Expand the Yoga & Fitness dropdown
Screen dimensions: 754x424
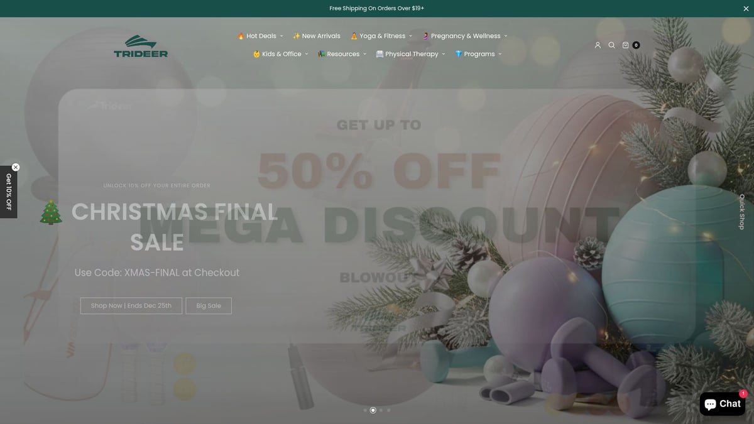381,36
